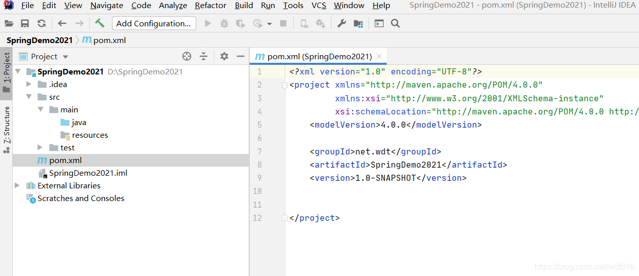Click fold marker at closing project tag
The width and height of the screenshot is (639, 276).
point(285,218)
